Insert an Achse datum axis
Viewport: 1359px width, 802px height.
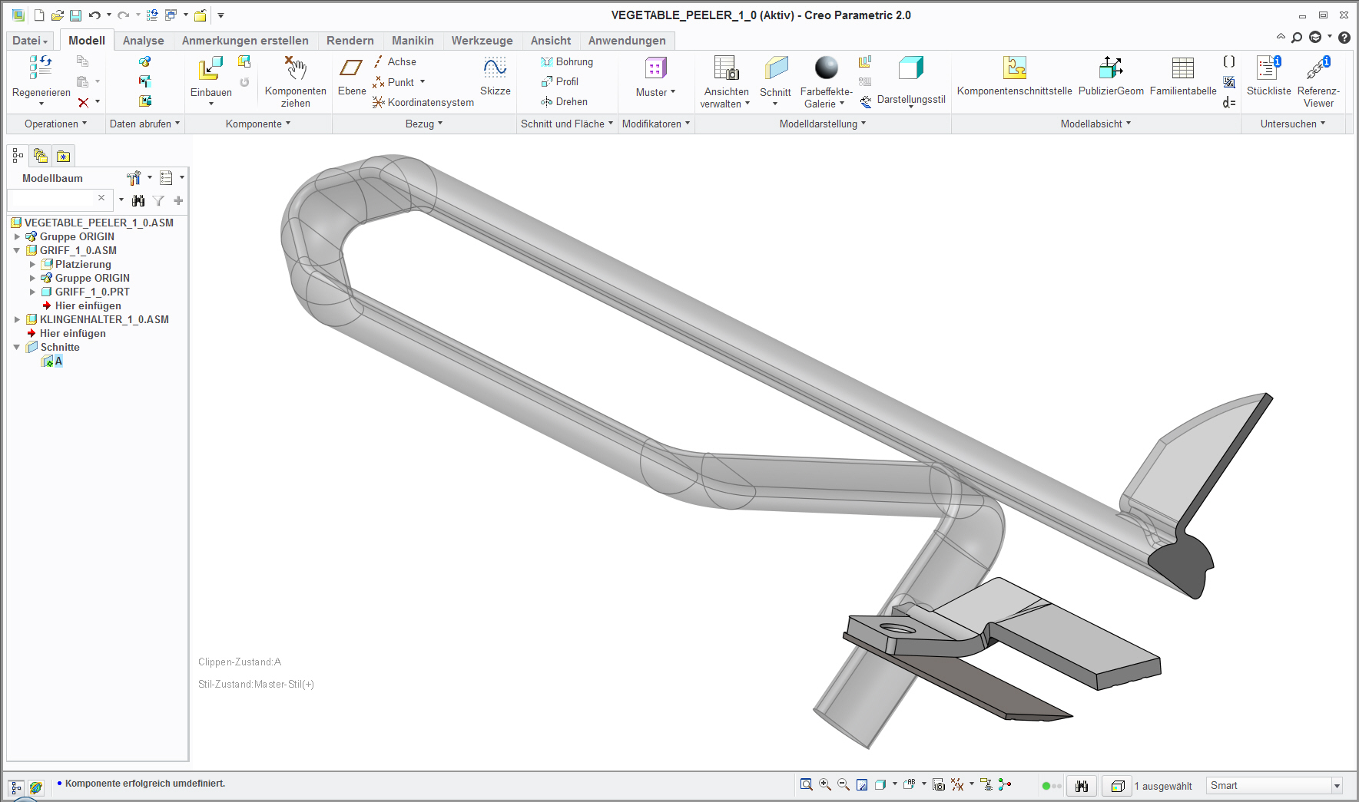(x=395, y=61)
